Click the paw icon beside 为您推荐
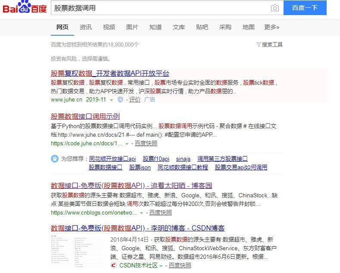The image size is (340, 273). 55,159
